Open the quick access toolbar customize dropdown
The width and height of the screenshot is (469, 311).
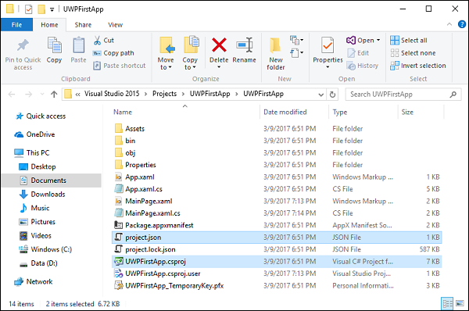coord(52,9)
